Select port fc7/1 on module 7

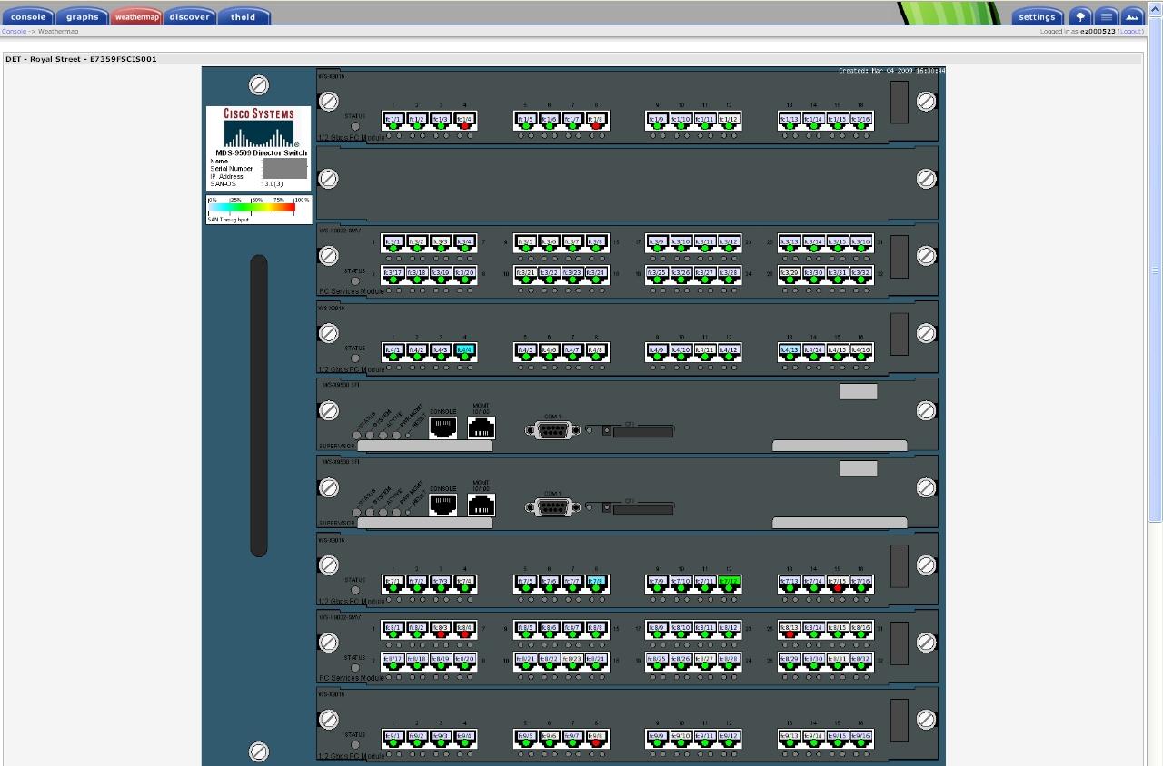click(393, 583)
